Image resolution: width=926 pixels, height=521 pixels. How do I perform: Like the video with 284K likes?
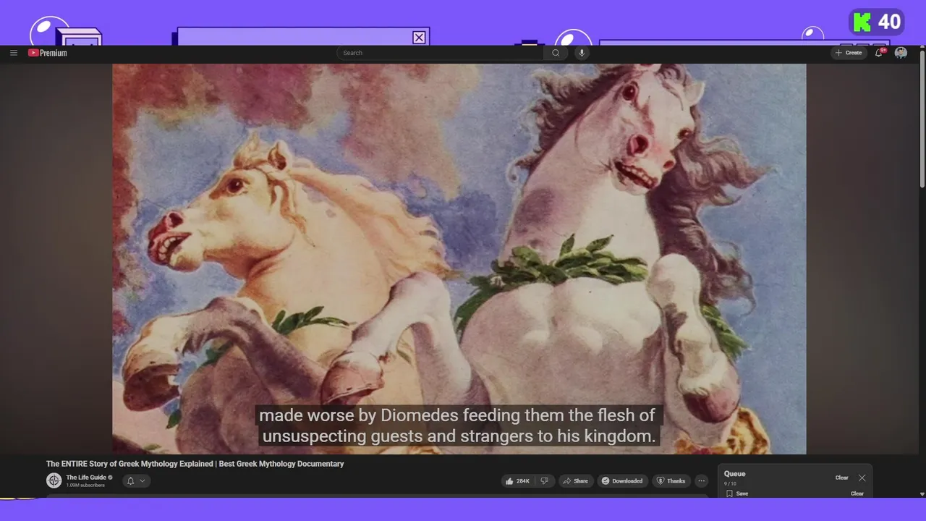[x=518, y=480]
